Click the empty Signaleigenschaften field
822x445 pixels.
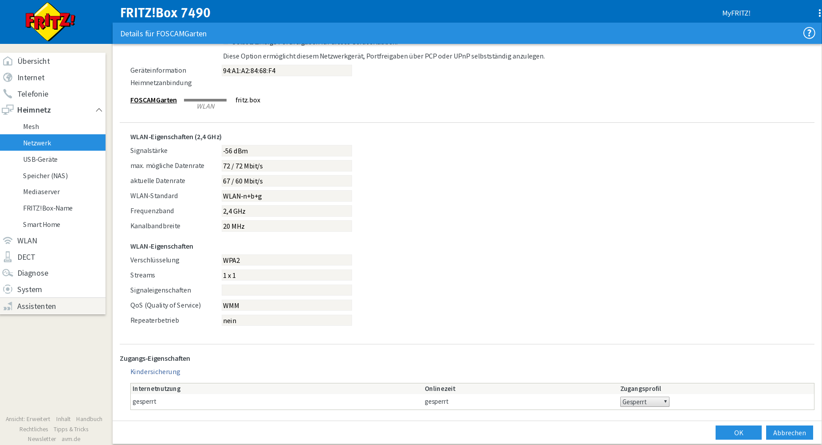coord(287,290)
